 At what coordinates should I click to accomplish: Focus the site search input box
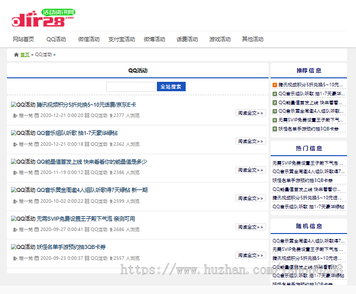click(x=131, y=87)
